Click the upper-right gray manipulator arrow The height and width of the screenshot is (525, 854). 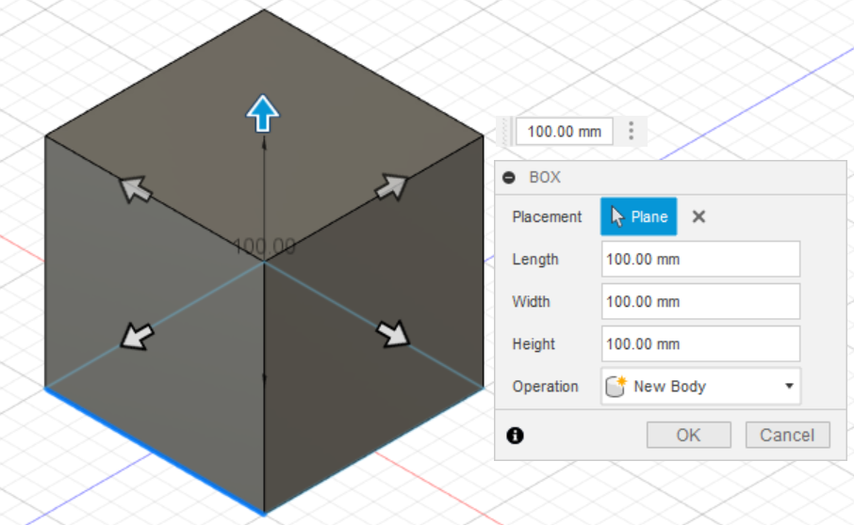tap(391, 187)
